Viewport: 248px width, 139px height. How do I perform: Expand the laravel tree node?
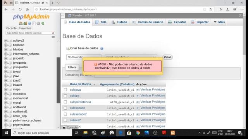click(x=6, y=85)
